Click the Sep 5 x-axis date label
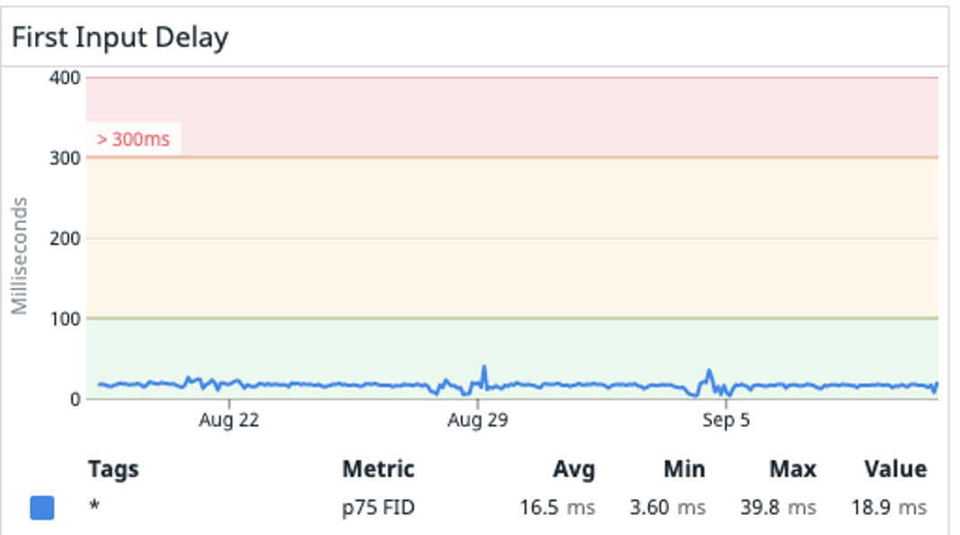Screen dimensions: 960x535 pyautogui.click(x=726, y=420)
